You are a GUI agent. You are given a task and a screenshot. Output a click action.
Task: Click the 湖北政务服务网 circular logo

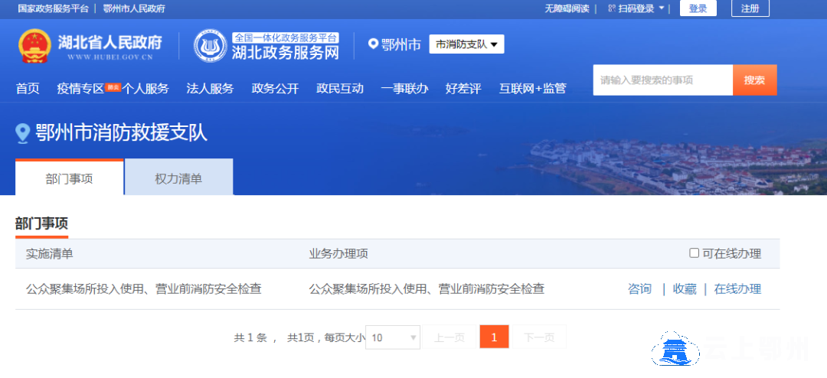(x=211, y=46)
